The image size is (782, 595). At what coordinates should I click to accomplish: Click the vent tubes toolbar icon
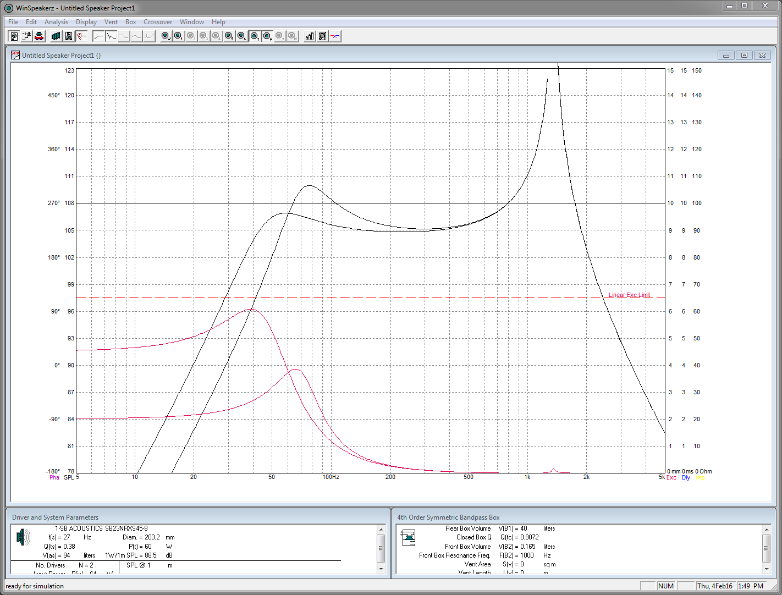coord(310,36)
